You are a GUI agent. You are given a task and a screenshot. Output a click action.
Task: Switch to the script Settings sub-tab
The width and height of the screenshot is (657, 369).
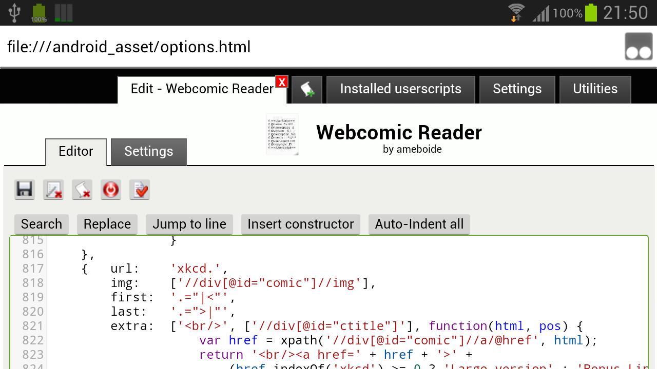coord(149,152)
